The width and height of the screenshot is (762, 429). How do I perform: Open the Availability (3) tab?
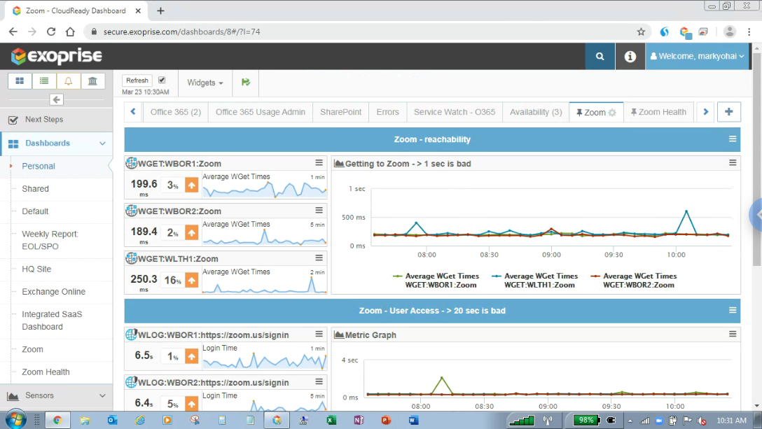(535, 111)
